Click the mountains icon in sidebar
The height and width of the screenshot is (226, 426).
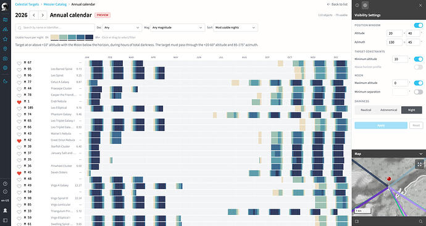[x=5, y=30]
